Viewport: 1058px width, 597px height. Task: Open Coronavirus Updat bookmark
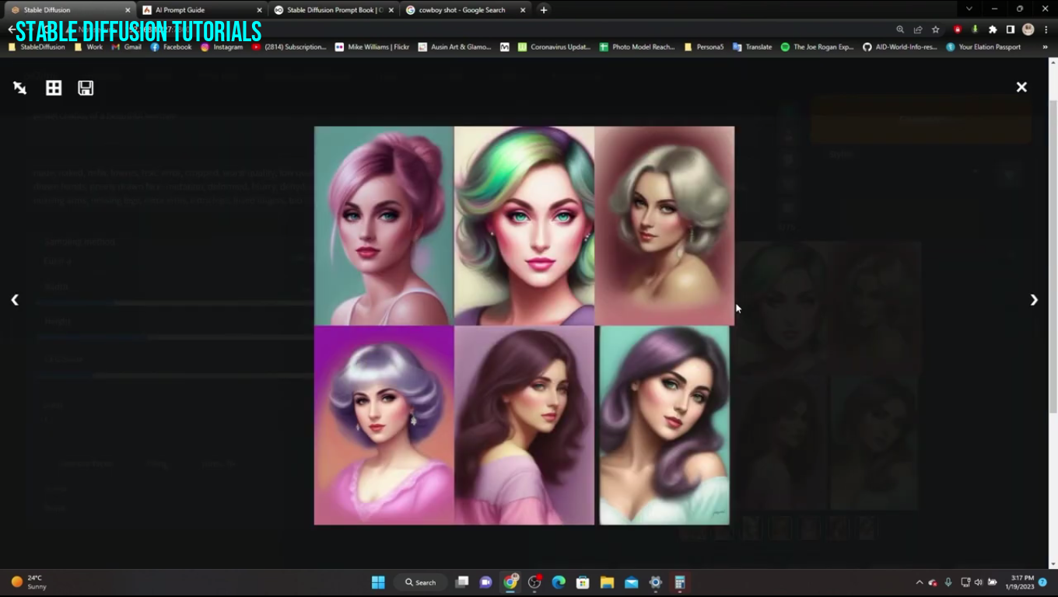[554, 47]
